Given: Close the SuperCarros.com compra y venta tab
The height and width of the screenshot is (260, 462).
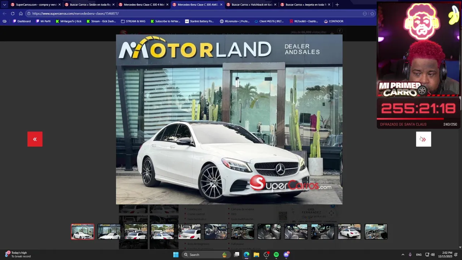Looking at the screenshot, I should 60,5.
